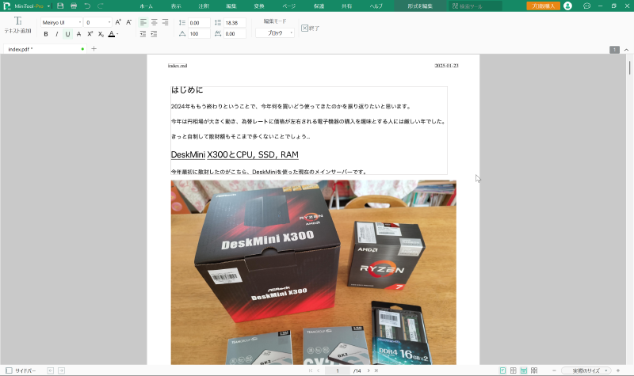Apply subscript formatting
The image size is (634, 376).
(x=101, y=34)
